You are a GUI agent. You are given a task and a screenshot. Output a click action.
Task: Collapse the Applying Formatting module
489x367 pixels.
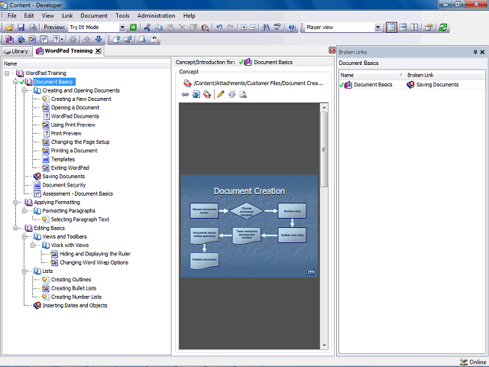click(15, 202)
